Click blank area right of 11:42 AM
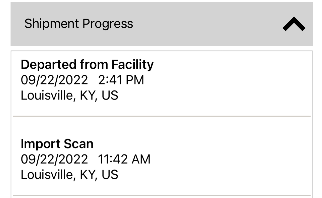This screenshot has height=198, width=322. tap(226, 159)
